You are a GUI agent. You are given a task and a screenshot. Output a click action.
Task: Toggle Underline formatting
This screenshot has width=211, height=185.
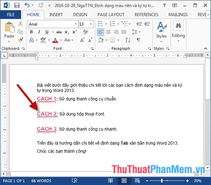47,32
